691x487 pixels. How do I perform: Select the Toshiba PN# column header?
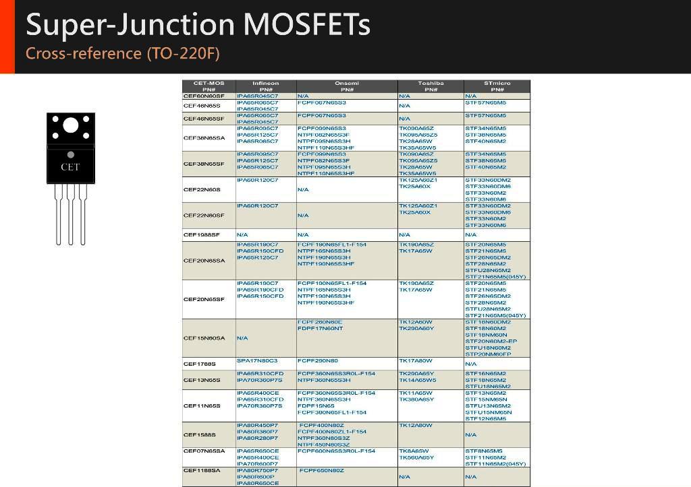click(x=431, y=86)
